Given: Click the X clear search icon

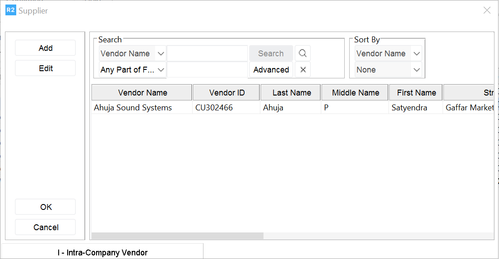Looking at the screenshot, I should point(303,70).
